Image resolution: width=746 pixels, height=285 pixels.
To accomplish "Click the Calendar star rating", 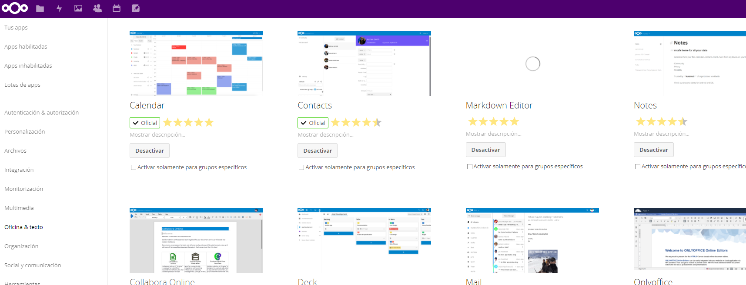I will (188, 122).
